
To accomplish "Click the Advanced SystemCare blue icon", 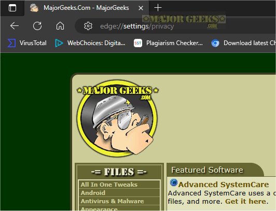I will point(174,182).
